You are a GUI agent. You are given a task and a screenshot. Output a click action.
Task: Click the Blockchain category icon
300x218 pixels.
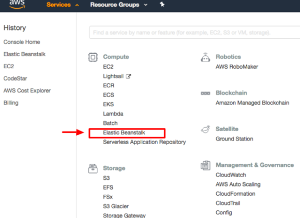(x=205, y=93)
